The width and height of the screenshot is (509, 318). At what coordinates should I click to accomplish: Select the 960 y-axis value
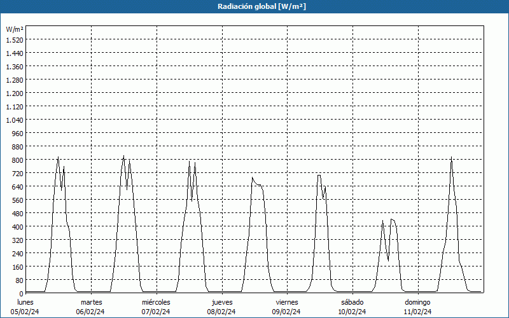point(17,133)
